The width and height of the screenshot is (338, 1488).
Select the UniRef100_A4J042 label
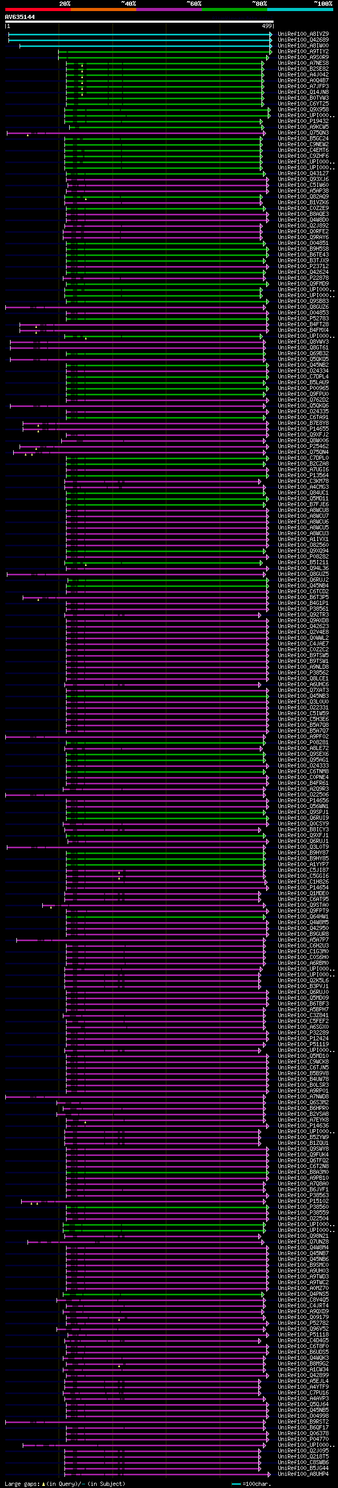click(303, 74)
